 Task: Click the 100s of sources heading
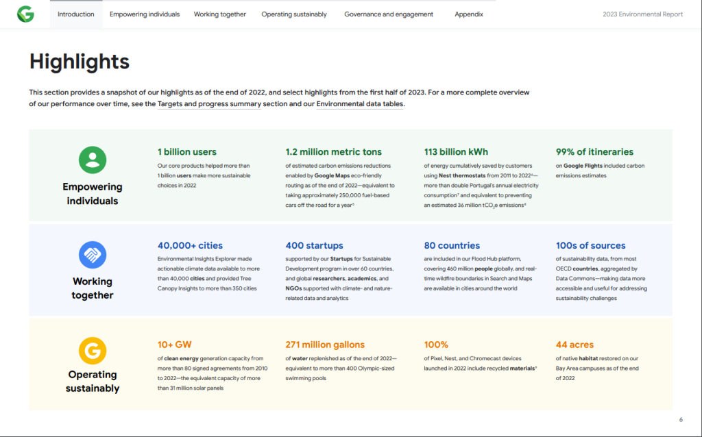590,246
